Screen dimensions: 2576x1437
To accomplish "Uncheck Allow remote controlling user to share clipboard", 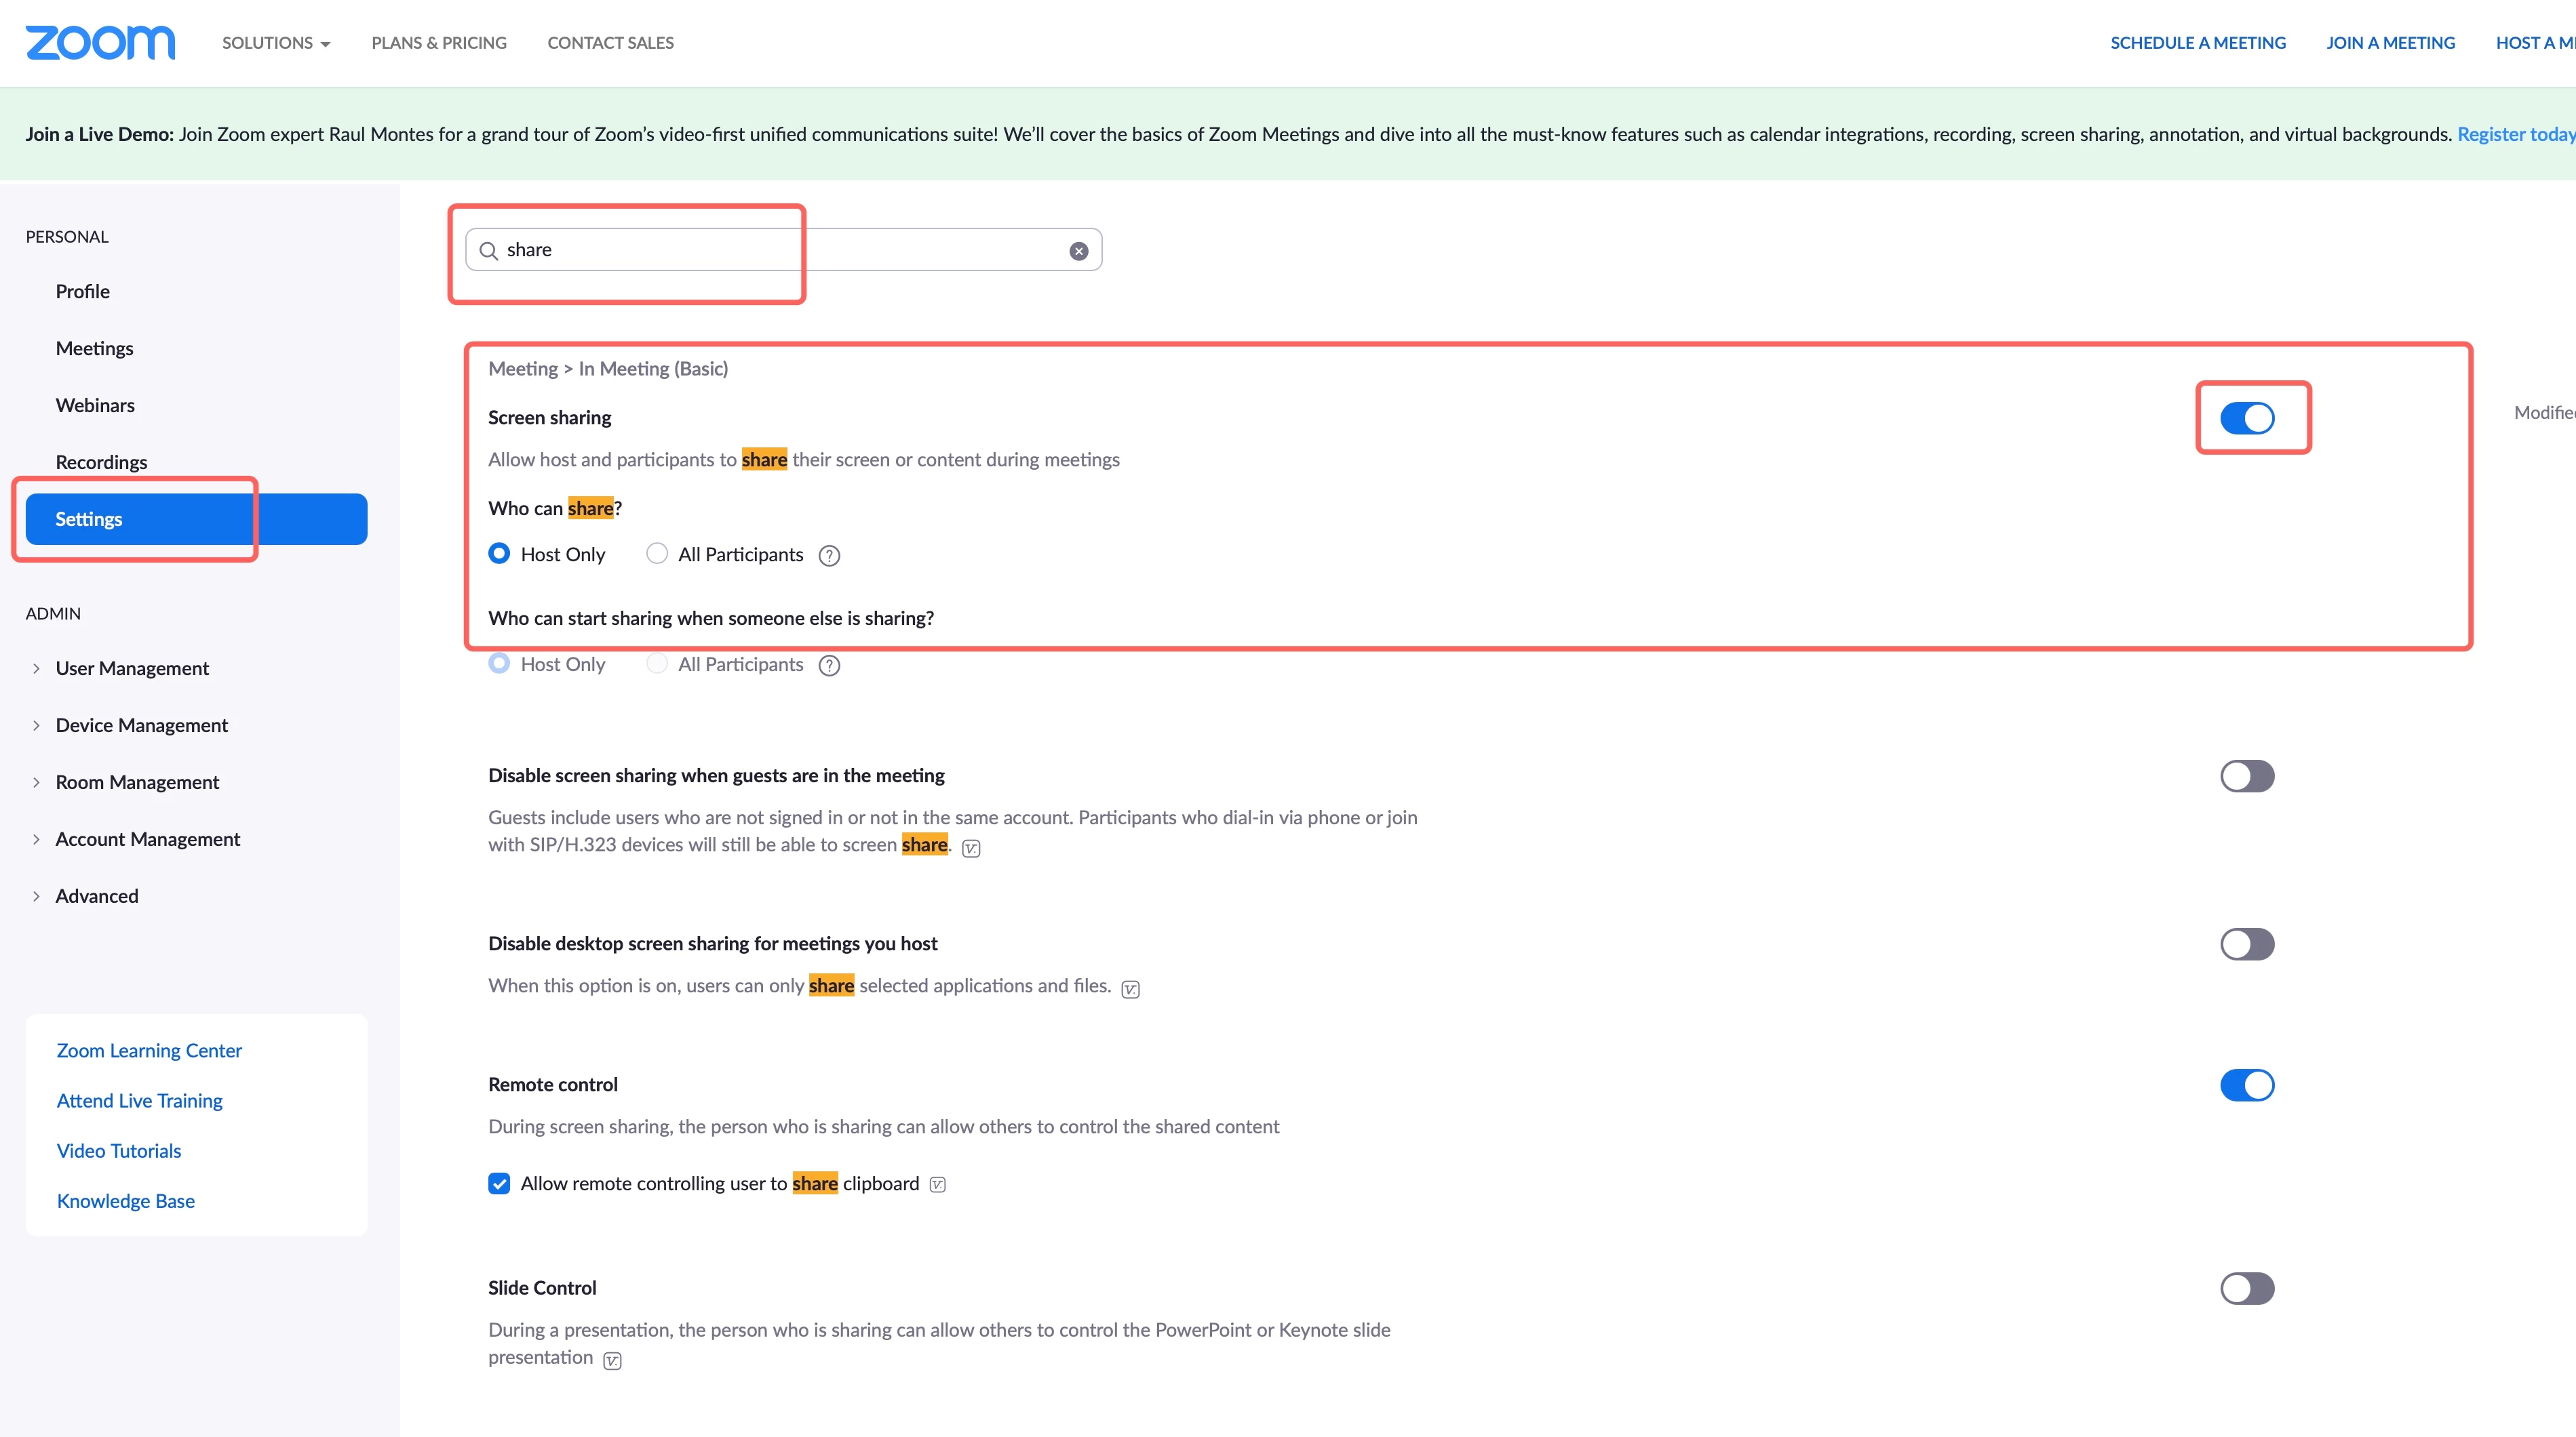I will [x=499, y=1183].
